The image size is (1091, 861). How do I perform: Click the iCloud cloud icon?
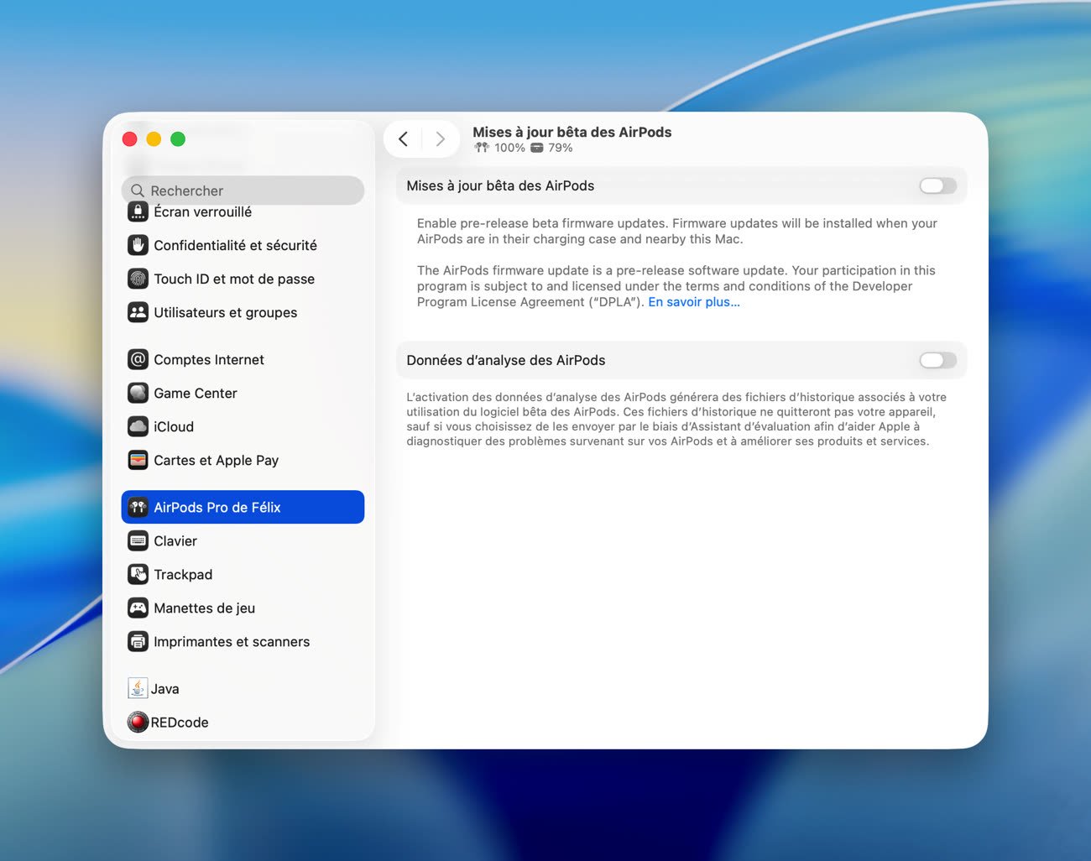point(138,426)
